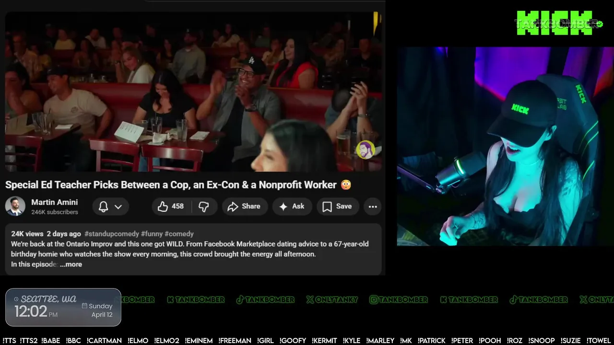Save video to a playlist
The height and width of the screenshot is (345, 614).
point(337,207)
